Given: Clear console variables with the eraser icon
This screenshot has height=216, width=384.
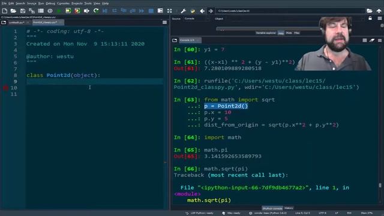Looking at the screenshot, I should point(372,40).
